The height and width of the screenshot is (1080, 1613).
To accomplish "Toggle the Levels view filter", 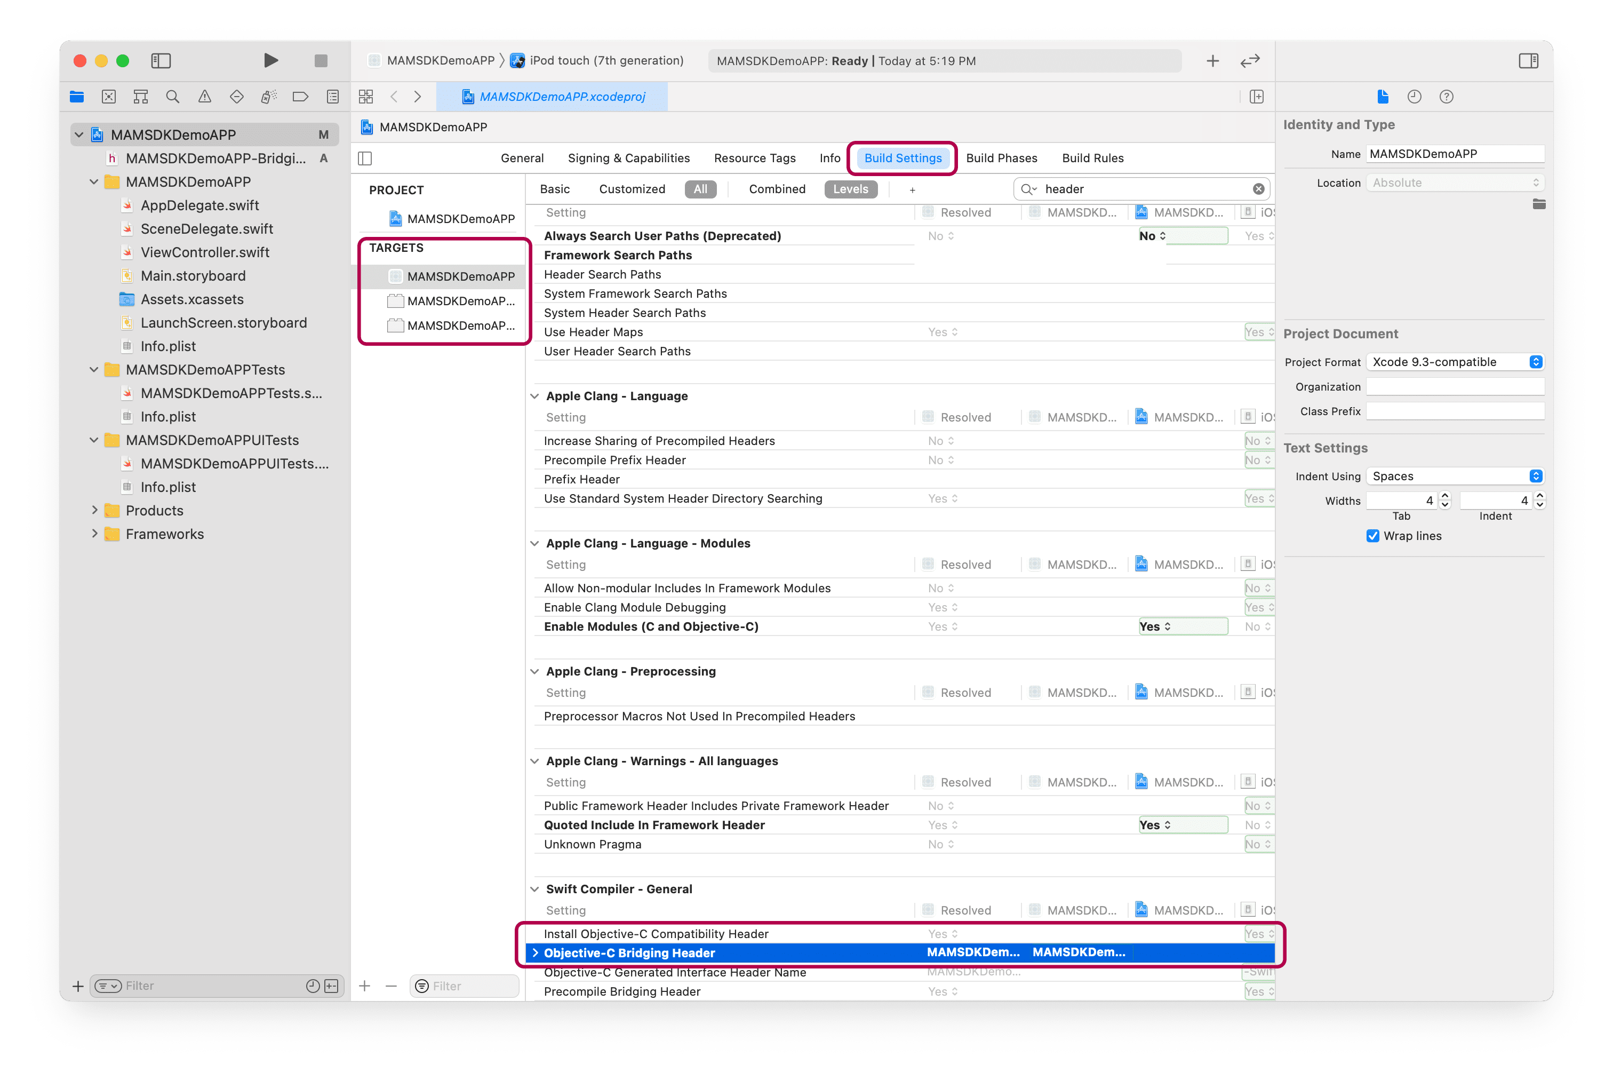I will pyautogui.click(x=850, y=189).
